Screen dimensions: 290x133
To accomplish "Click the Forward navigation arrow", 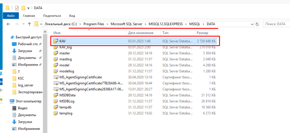I will [x=17, y=24].
